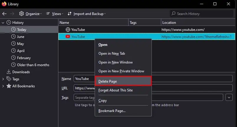The height and width of the screenshot is (127, 237).
Task: Collapse the History tree node
Action: pyautogui.click(x=3, y=23)
